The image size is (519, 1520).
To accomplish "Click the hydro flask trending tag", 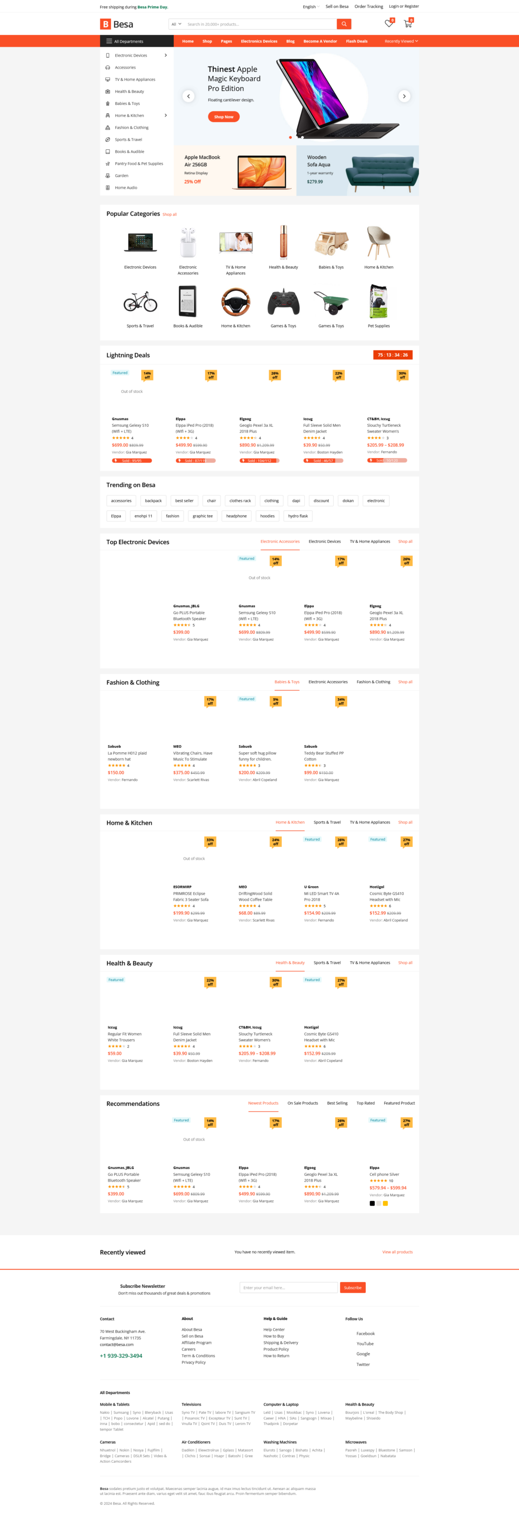I will [298, 516].
